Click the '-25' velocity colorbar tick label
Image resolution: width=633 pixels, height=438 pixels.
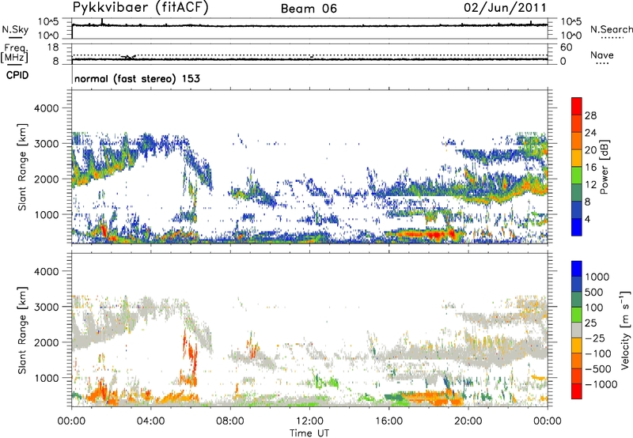[x=593, y=338]
